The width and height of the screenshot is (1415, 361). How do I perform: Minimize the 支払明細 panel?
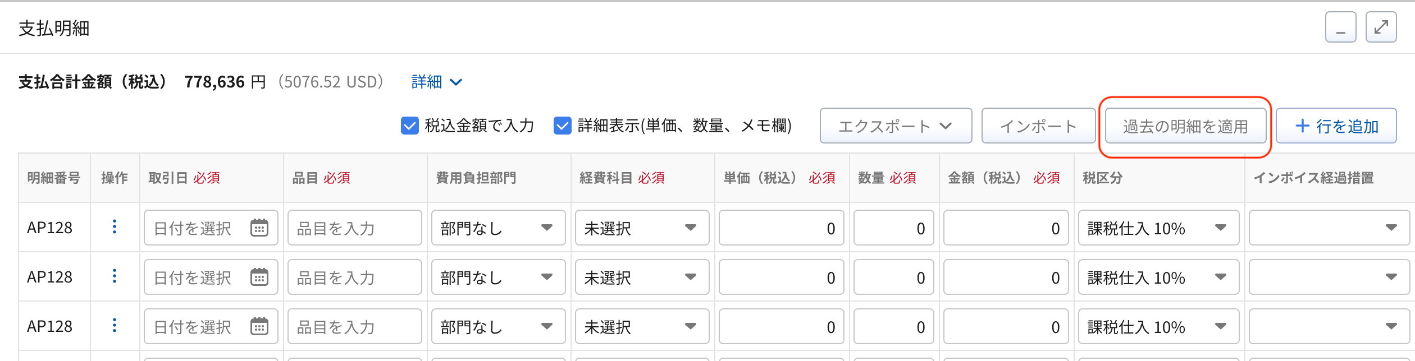click(1341, 27)
